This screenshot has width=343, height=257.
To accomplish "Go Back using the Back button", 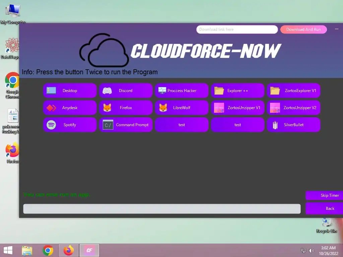I will [324, 208].
